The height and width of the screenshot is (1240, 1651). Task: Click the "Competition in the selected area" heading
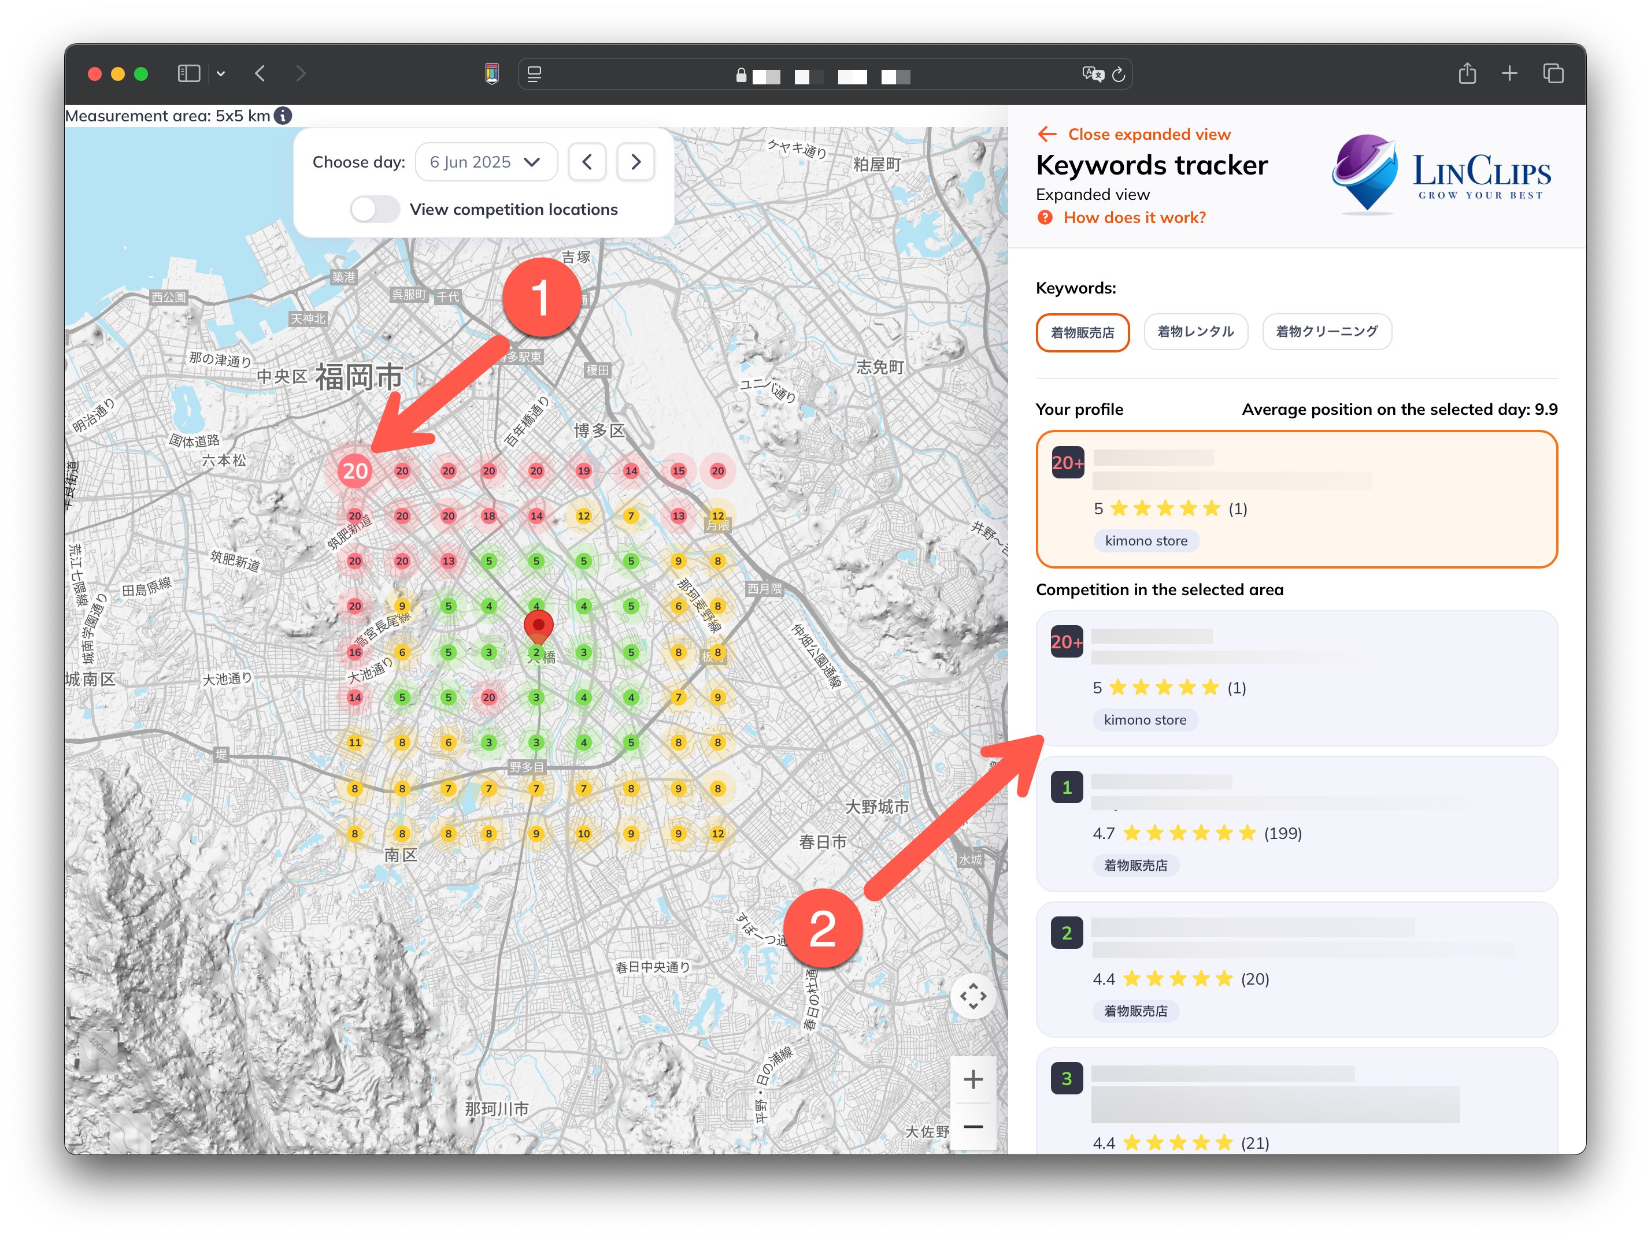(x=1159, y=590)
